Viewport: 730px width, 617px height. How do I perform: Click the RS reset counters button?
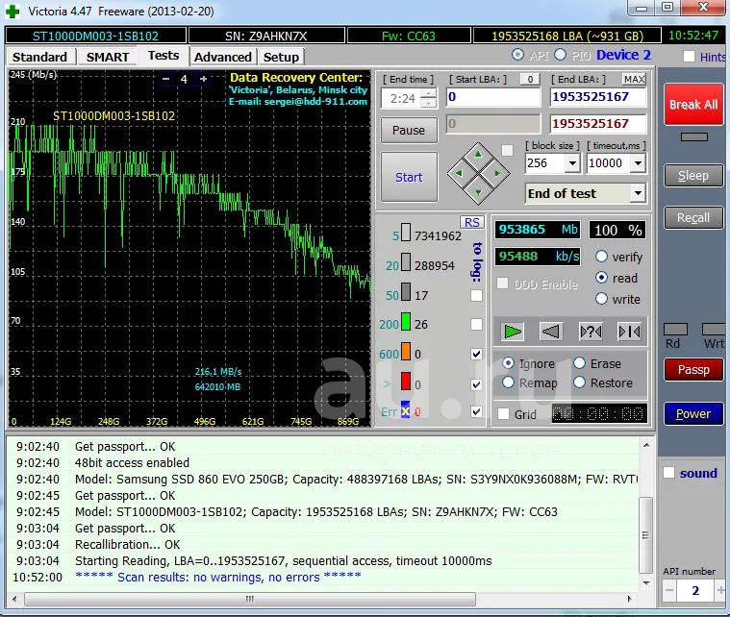pos(471,222)
